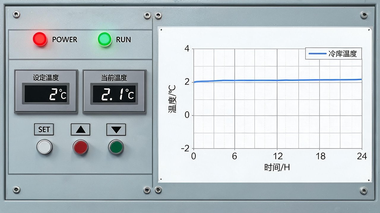The height and width of the screenshot is (213, 380).
Task: Click the 设定温度 heading
Action: pos(46,78)
